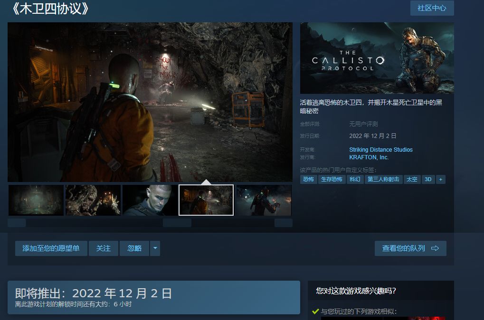Image resolution: width=484 pixels, height=320 pixels.
Task: Select the 生存恐怖 tag
Action: (332, 179)
